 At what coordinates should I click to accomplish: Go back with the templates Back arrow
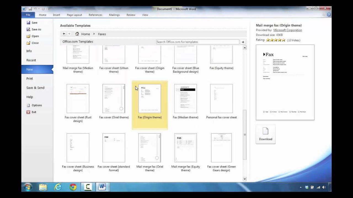64,34
